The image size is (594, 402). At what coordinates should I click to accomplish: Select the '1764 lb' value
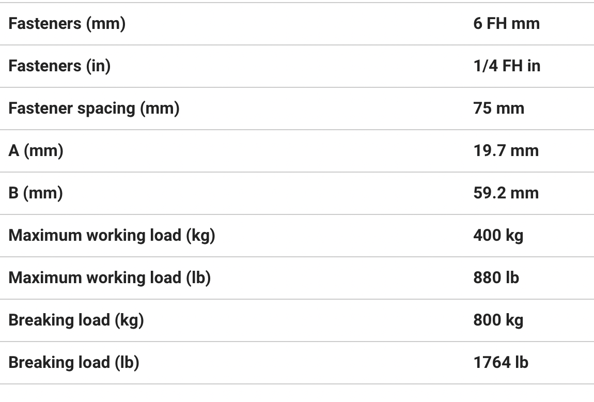pyautogui.click(x=501, y=363)
